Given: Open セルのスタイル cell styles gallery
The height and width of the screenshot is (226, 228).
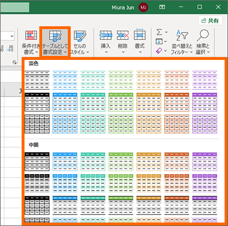Looking at the screenshot, I should click(x=80, y=42).
